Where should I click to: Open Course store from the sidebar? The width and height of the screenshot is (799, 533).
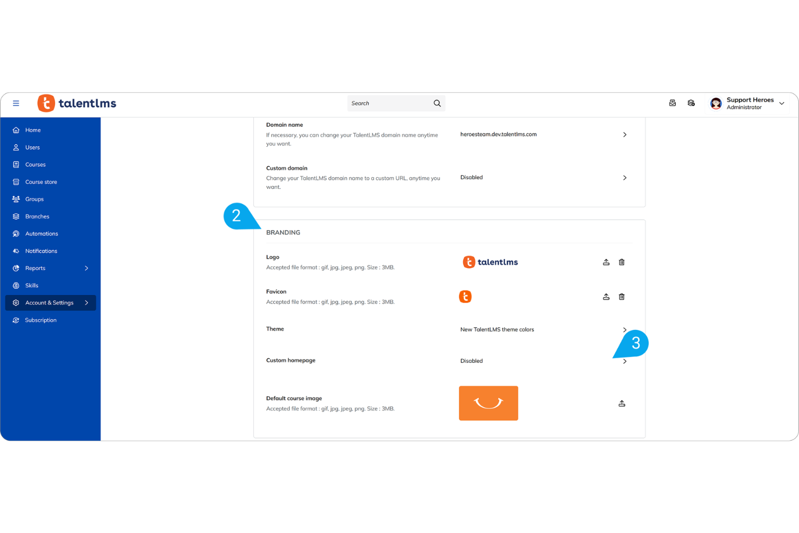pos(41,181)
